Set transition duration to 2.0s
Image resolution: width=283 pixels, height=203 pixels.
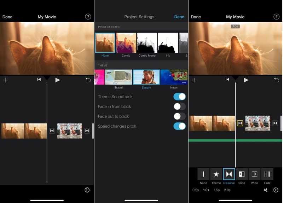(227, 190)
